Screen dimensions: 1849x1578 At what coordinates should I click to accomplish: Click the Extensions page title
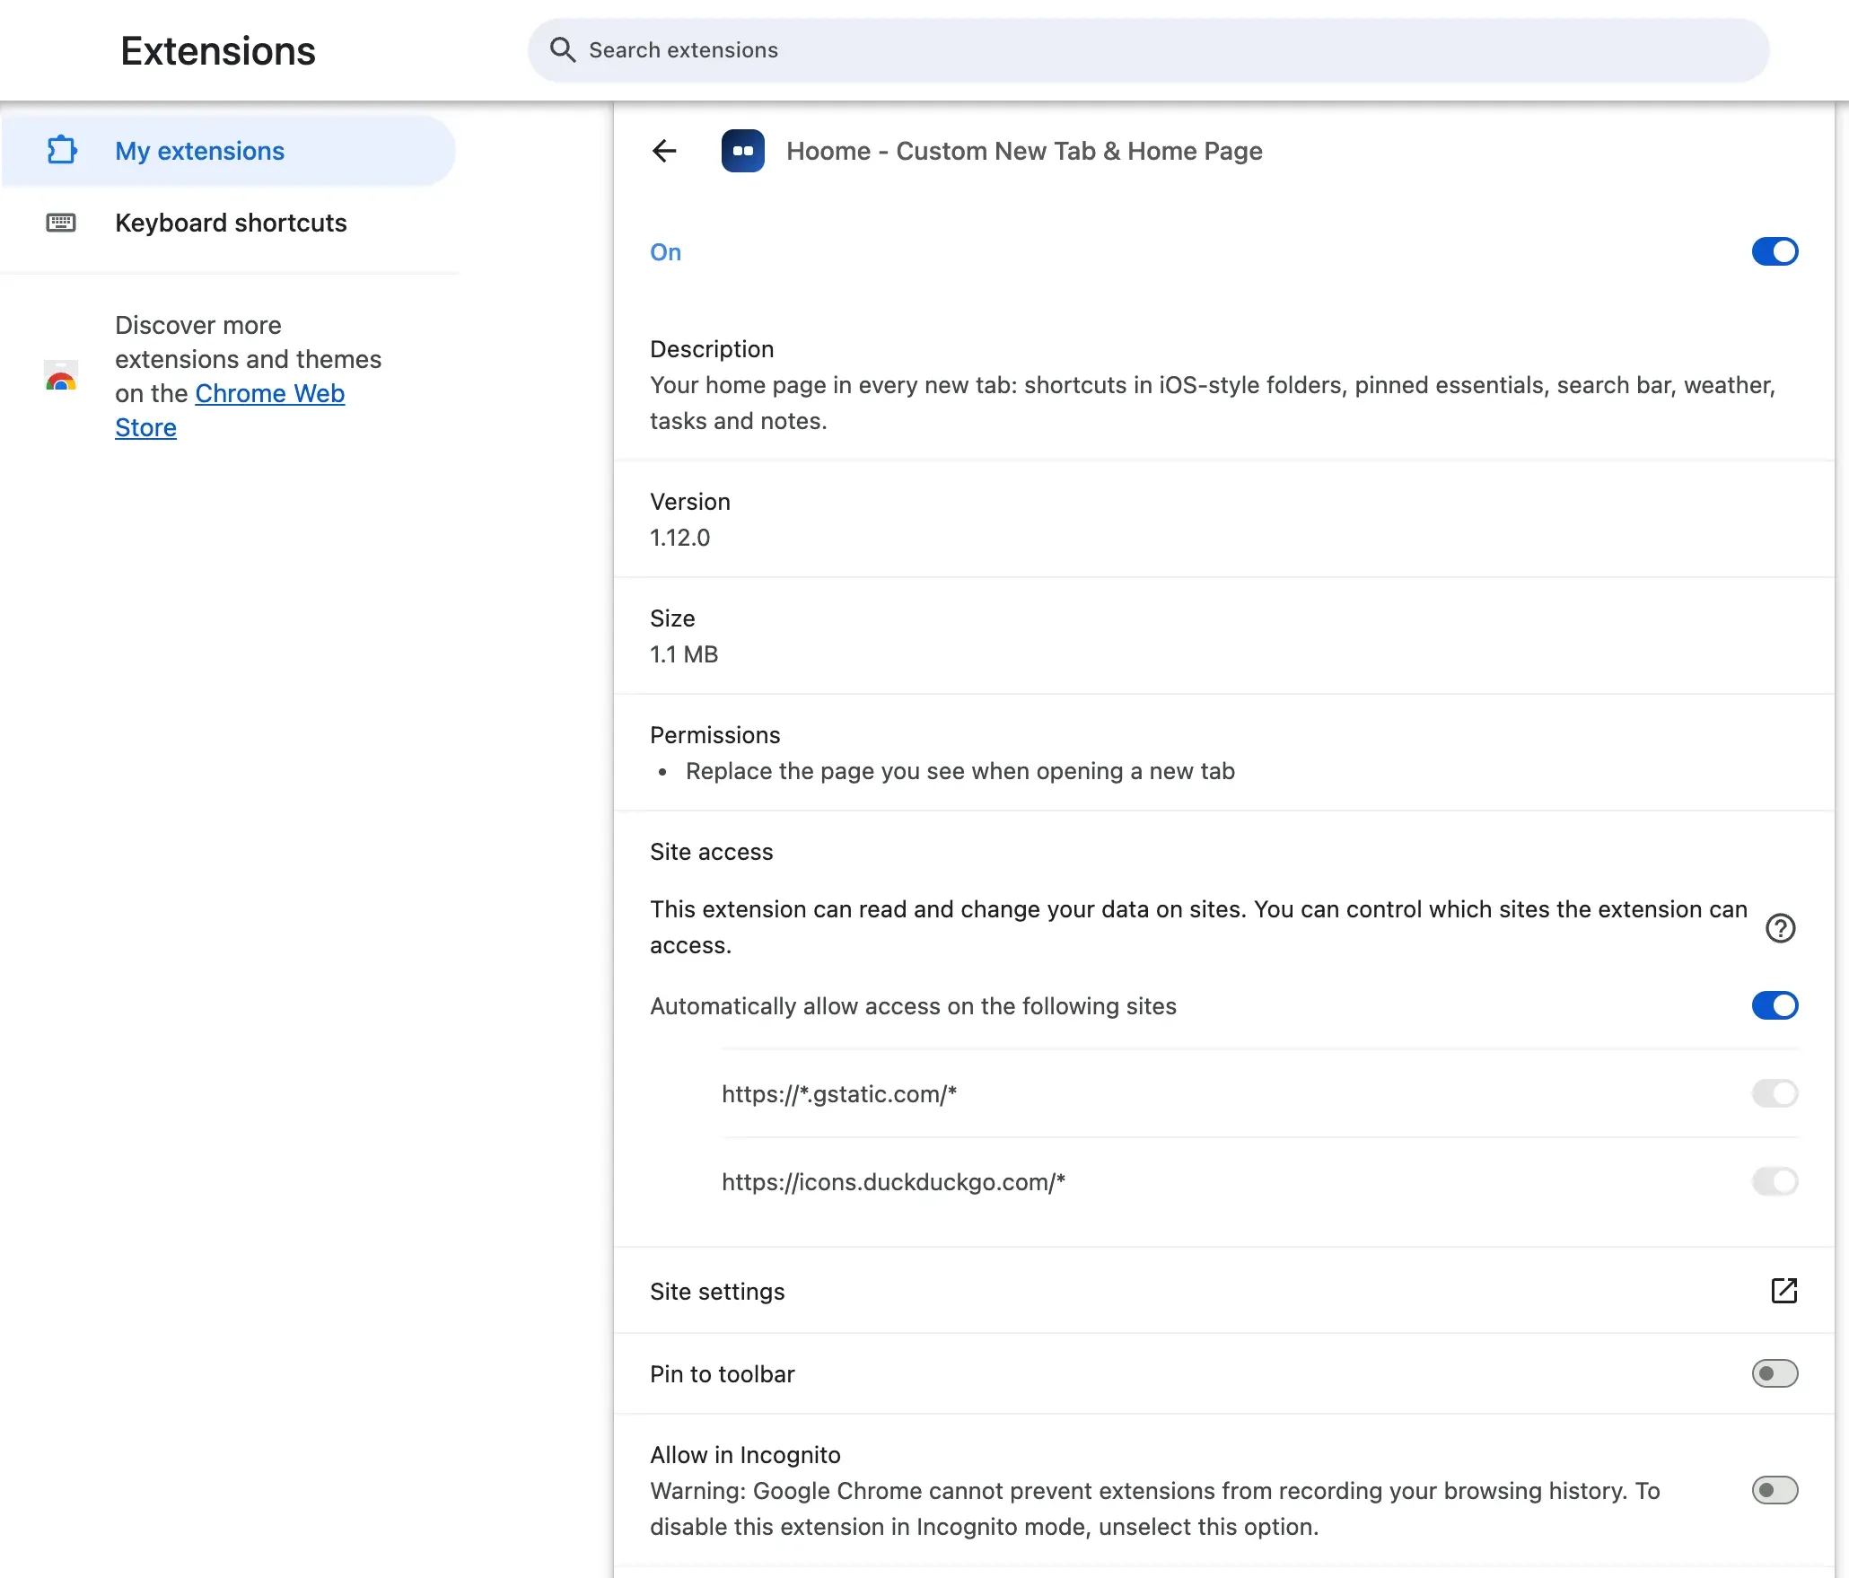[x=218, y=51]
